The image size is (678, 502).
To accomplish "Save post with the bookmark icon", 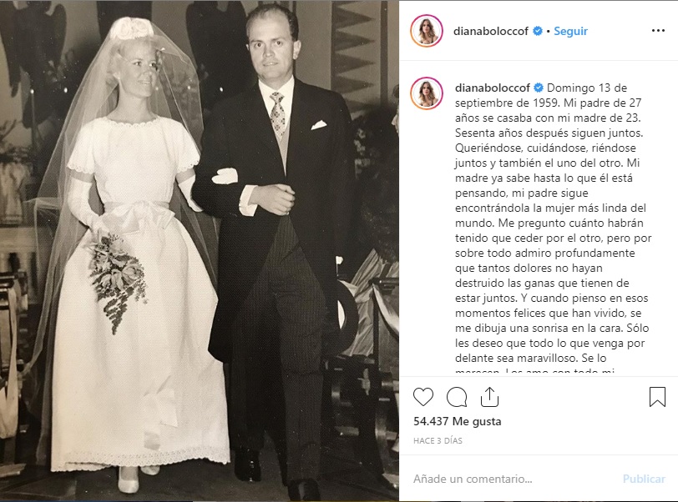I will pos(657,397).
